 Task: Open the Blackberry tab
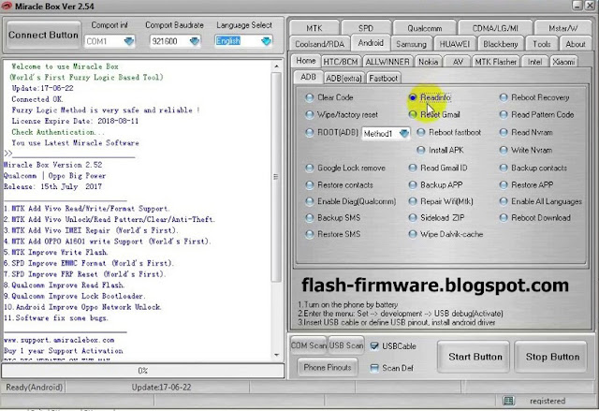501,44
